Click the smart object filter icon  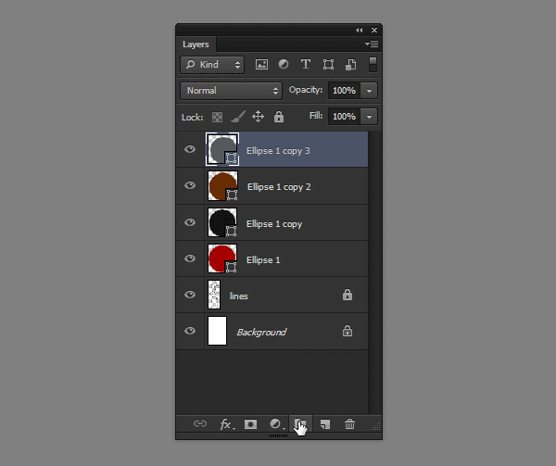[x=350, y=65]
